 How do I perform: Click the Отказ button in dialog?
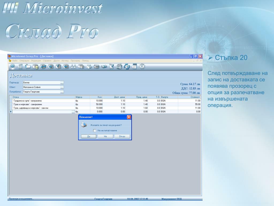click(x=122, y=136)
